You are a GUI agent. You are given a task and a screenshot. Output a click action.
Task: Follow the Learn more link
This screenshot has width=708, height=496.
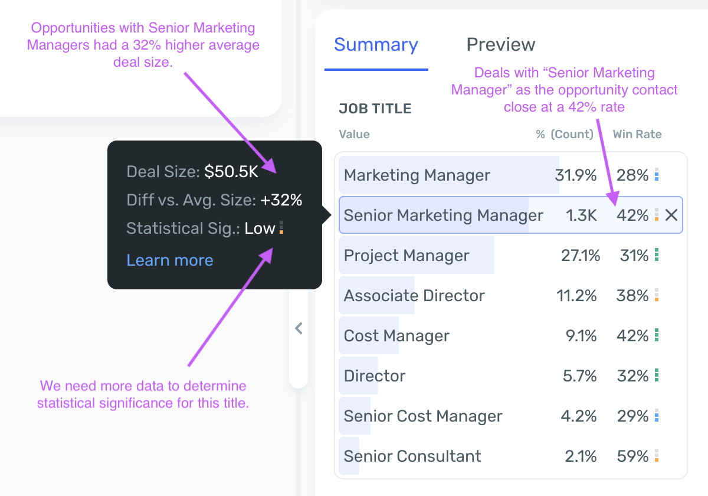170,260
